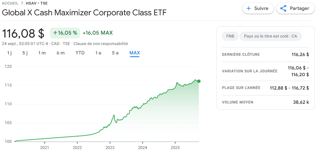Switch to the 5 j range tab
Viewport: 316px width, 152px height.
click(25, 53)
